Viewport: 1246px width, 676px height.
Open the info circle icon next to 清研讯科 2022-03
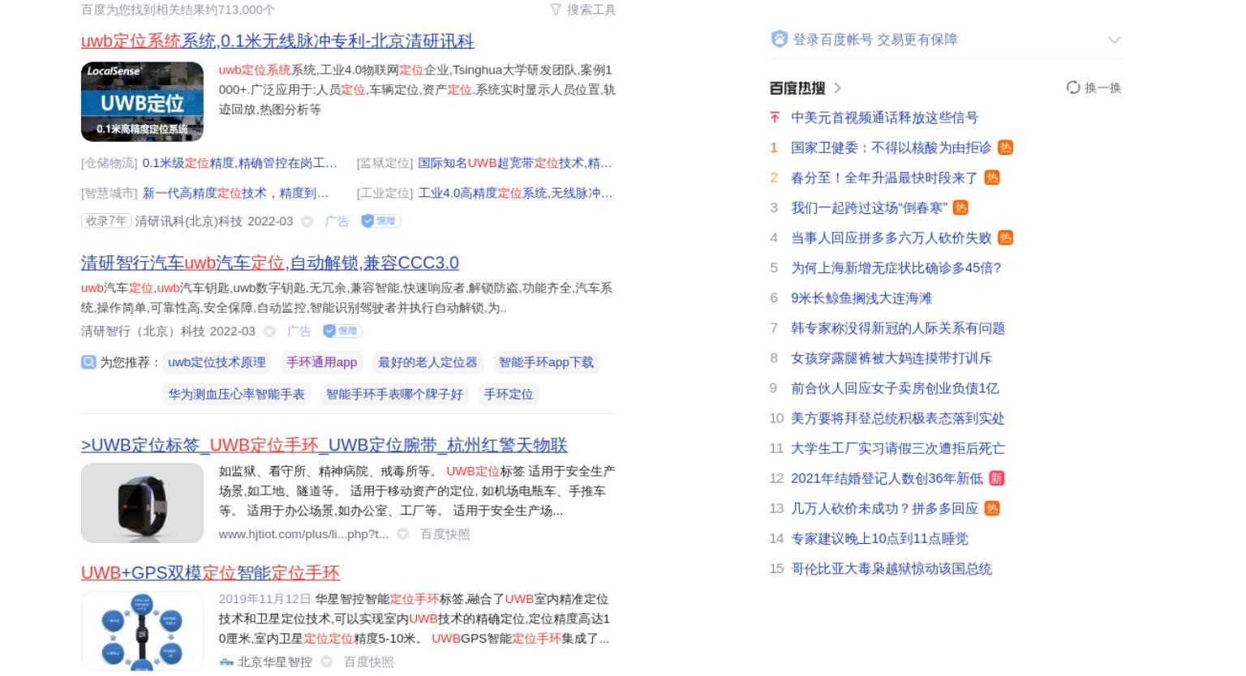tap(307, 221)
